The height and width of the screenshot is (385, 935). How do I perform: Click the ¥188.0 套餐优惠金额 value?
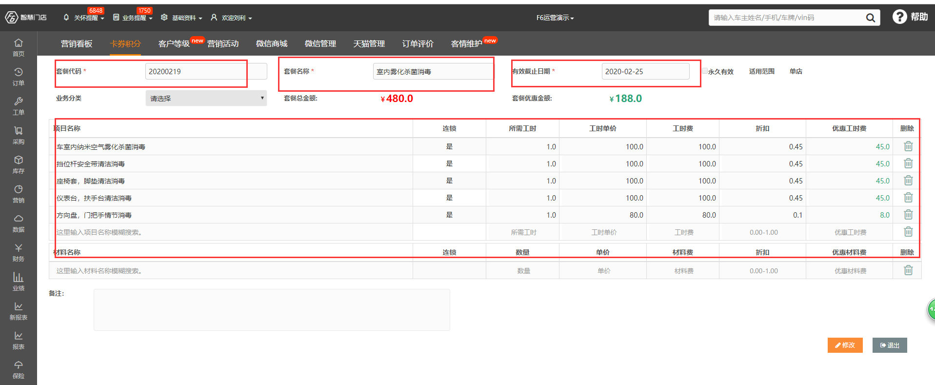tap(625, 99)
